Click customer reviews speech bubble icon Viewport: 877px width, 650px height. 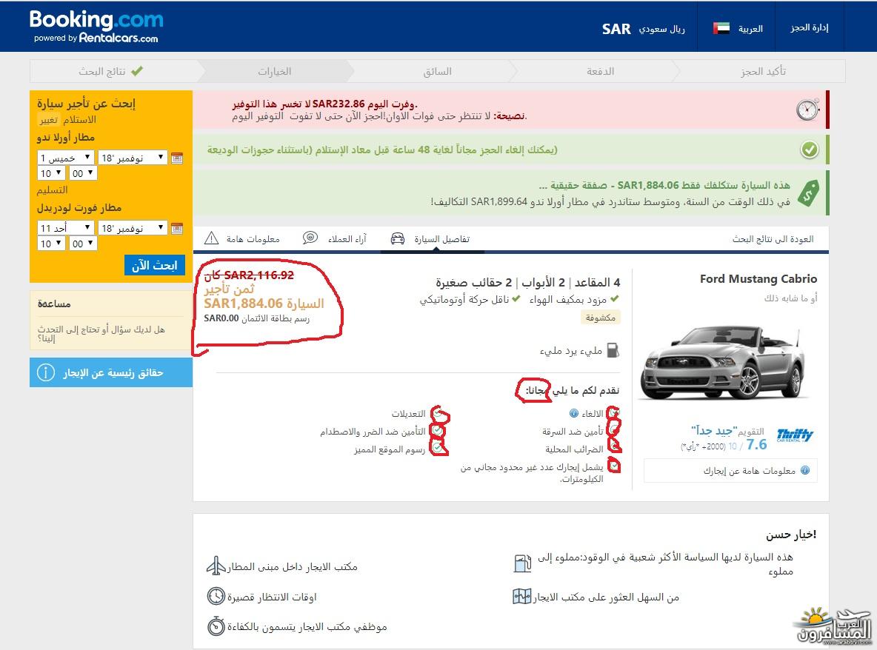310,238
